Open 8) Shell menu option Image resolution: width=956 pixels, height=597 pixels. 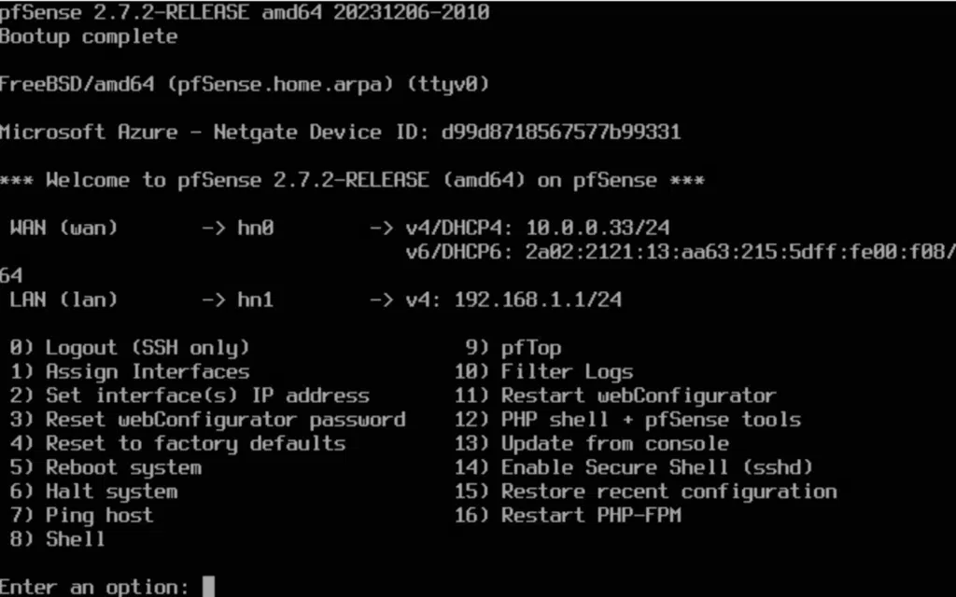58,538
